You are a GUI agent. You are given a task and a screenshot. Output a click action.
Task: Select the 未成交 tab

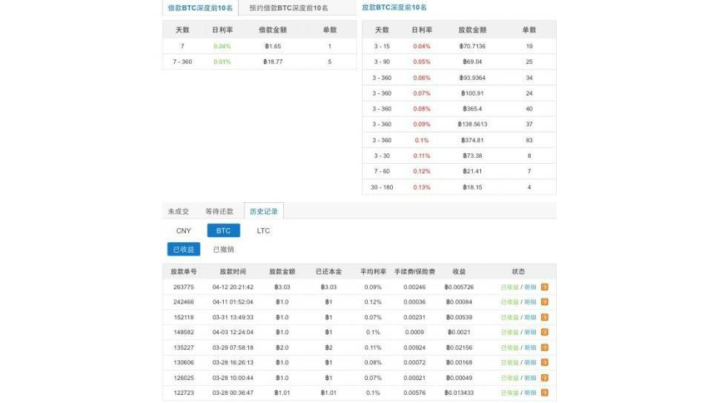(178, 211)
